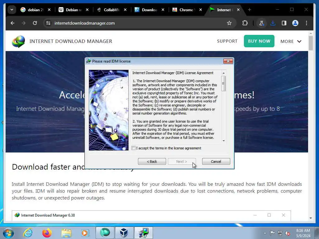319x239 pixels.
Task: Open site information icon in address bar
Action: click(48, 23)
